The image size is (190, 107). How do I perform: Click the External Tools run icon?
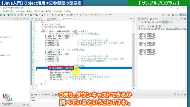(42, 15)
